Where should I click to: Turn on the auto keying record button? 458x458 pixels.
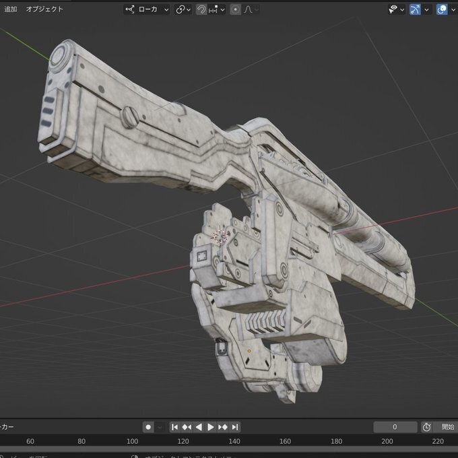(148, 427)
